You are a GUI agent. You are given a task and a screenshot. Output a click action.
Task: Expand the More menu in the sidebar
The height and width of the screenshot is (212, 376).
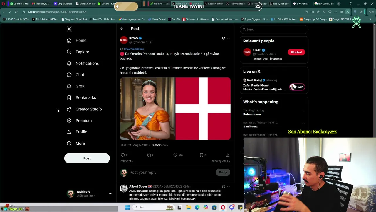click(76, 143)
